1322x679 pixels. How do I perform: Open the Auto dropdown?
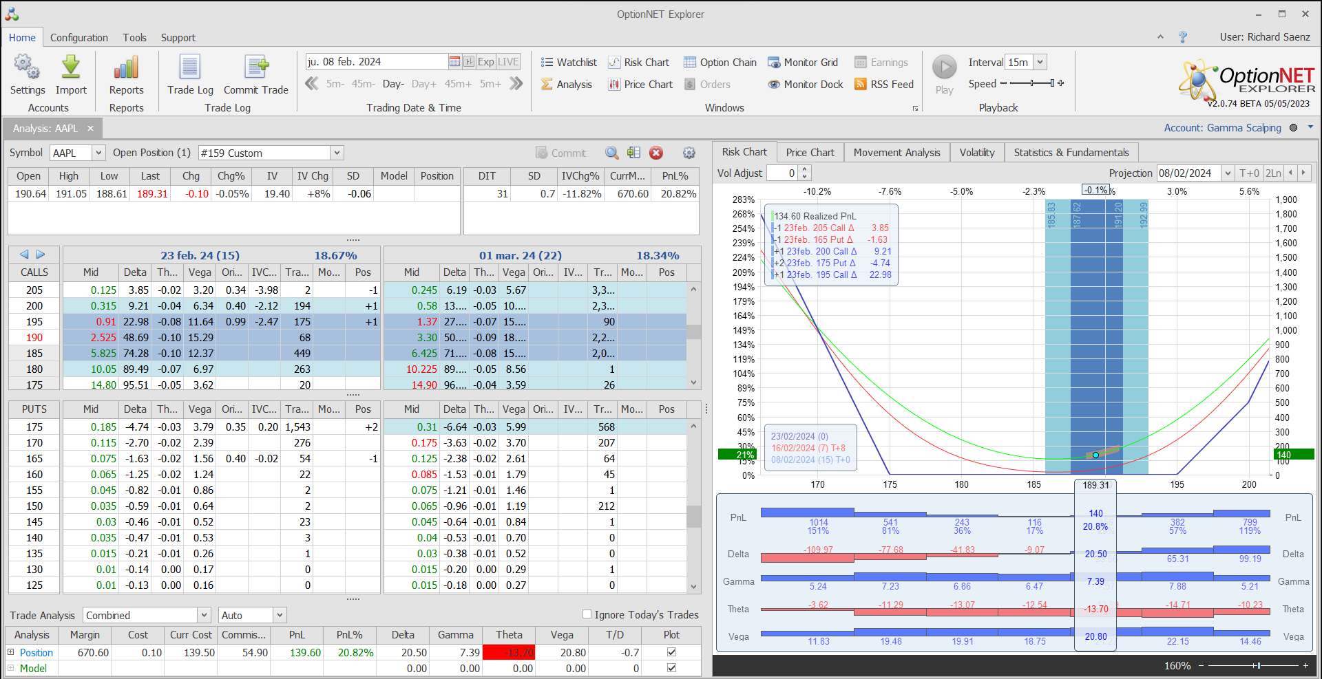280,615
